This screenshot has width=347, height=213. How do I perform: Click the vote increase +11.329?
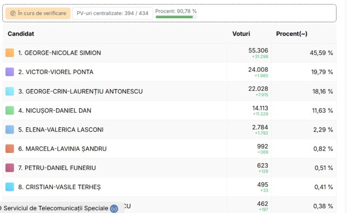tap(260, 114)
